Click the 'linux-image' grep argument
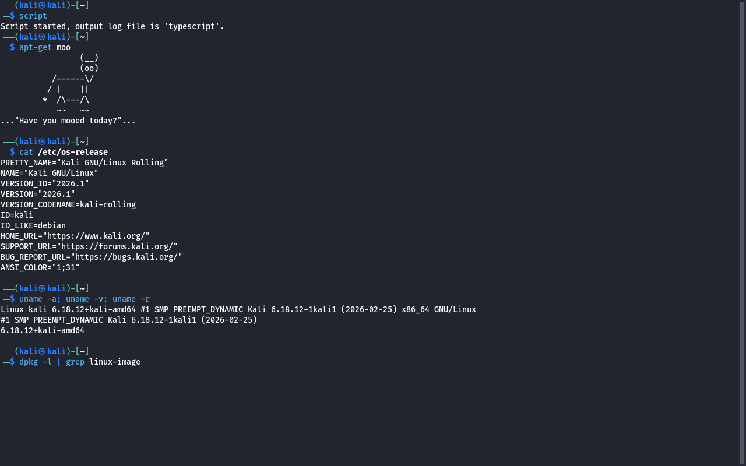746x466 pixels. 114,362
